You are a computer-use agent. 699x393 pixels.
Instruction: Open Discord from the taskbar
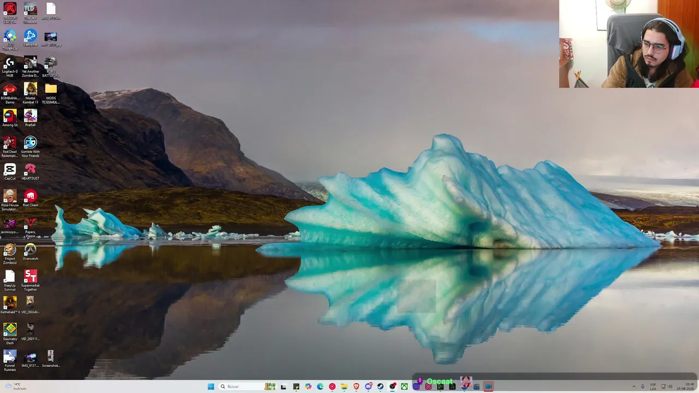click(368, 386)
